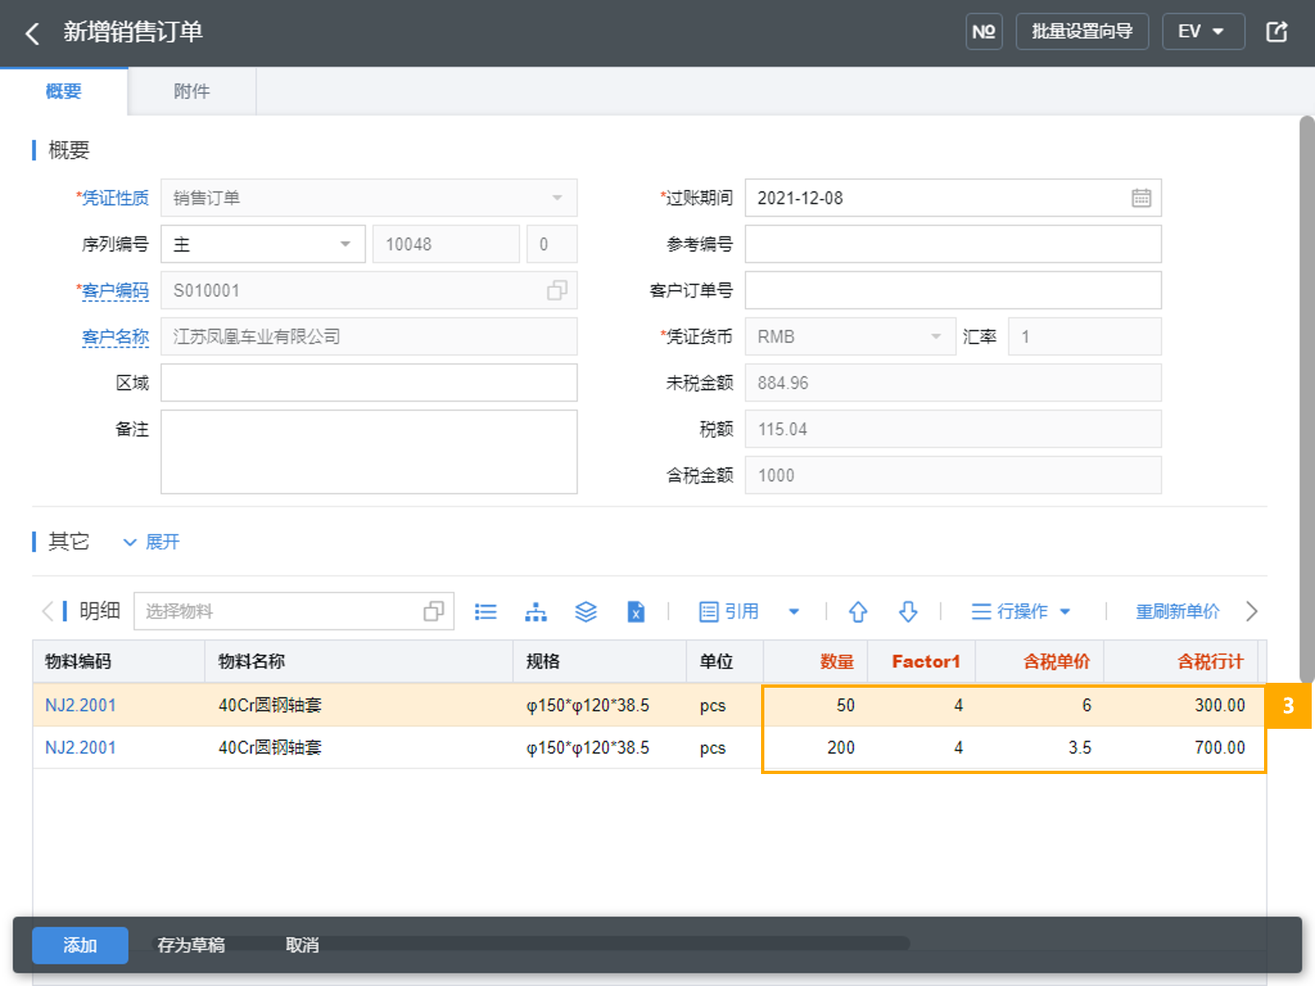Open the 客户名称 label link
This screenshot has width=1315, height=986.
[x=115, y=337]
